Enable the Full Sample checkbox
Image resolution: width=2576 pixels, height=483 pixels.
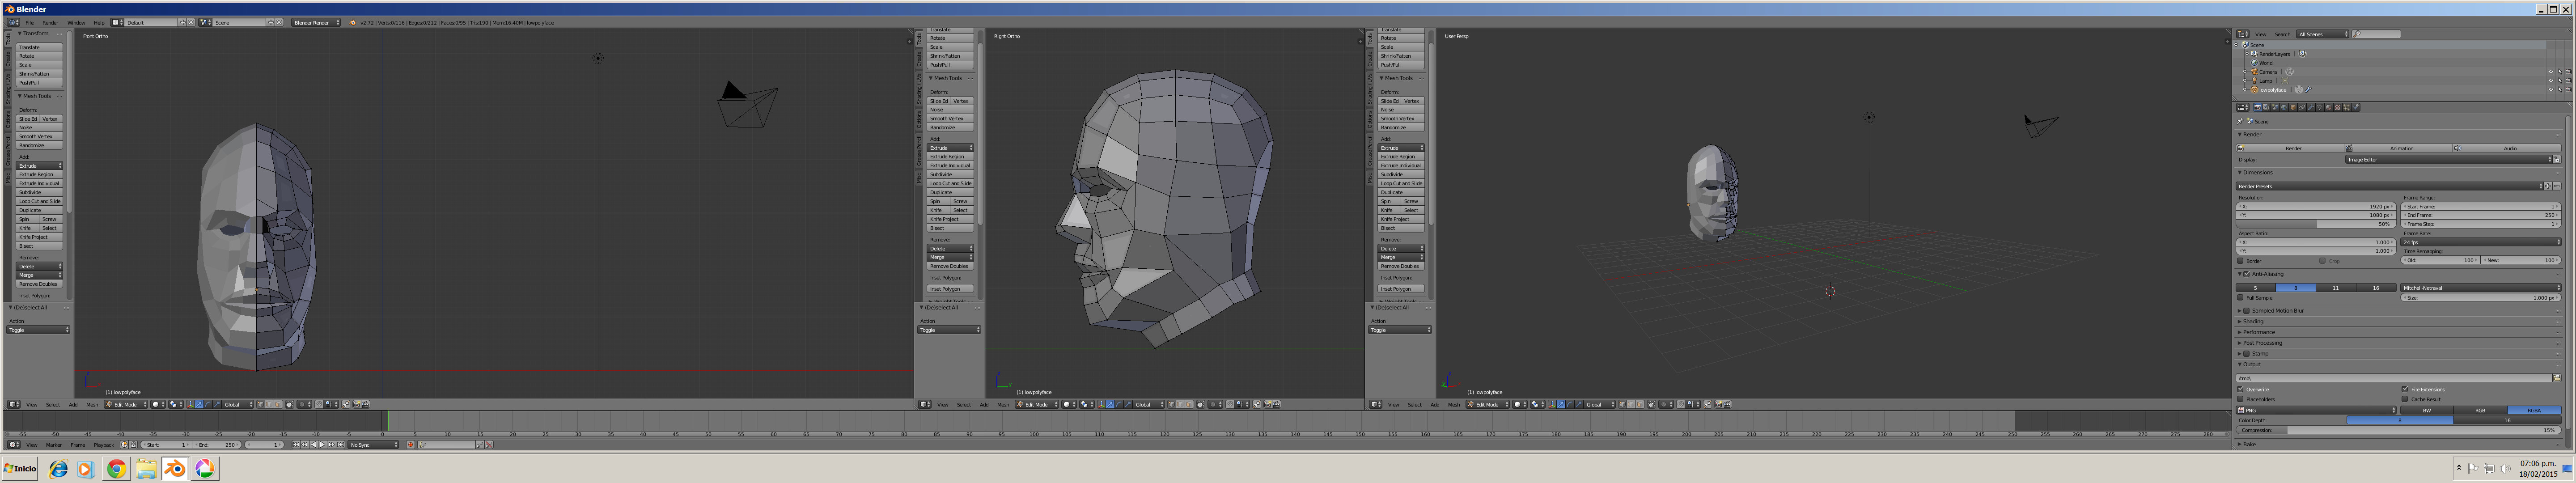2241,297
